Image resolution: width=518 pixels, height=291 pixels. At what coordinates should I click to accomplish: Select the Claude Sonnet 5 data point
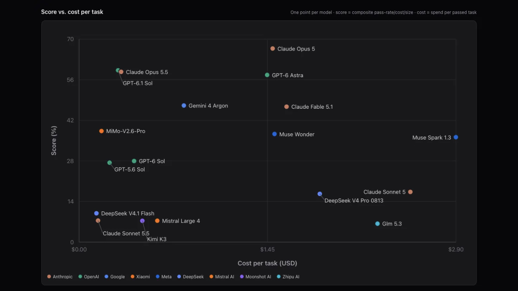[x=410, y=192]
